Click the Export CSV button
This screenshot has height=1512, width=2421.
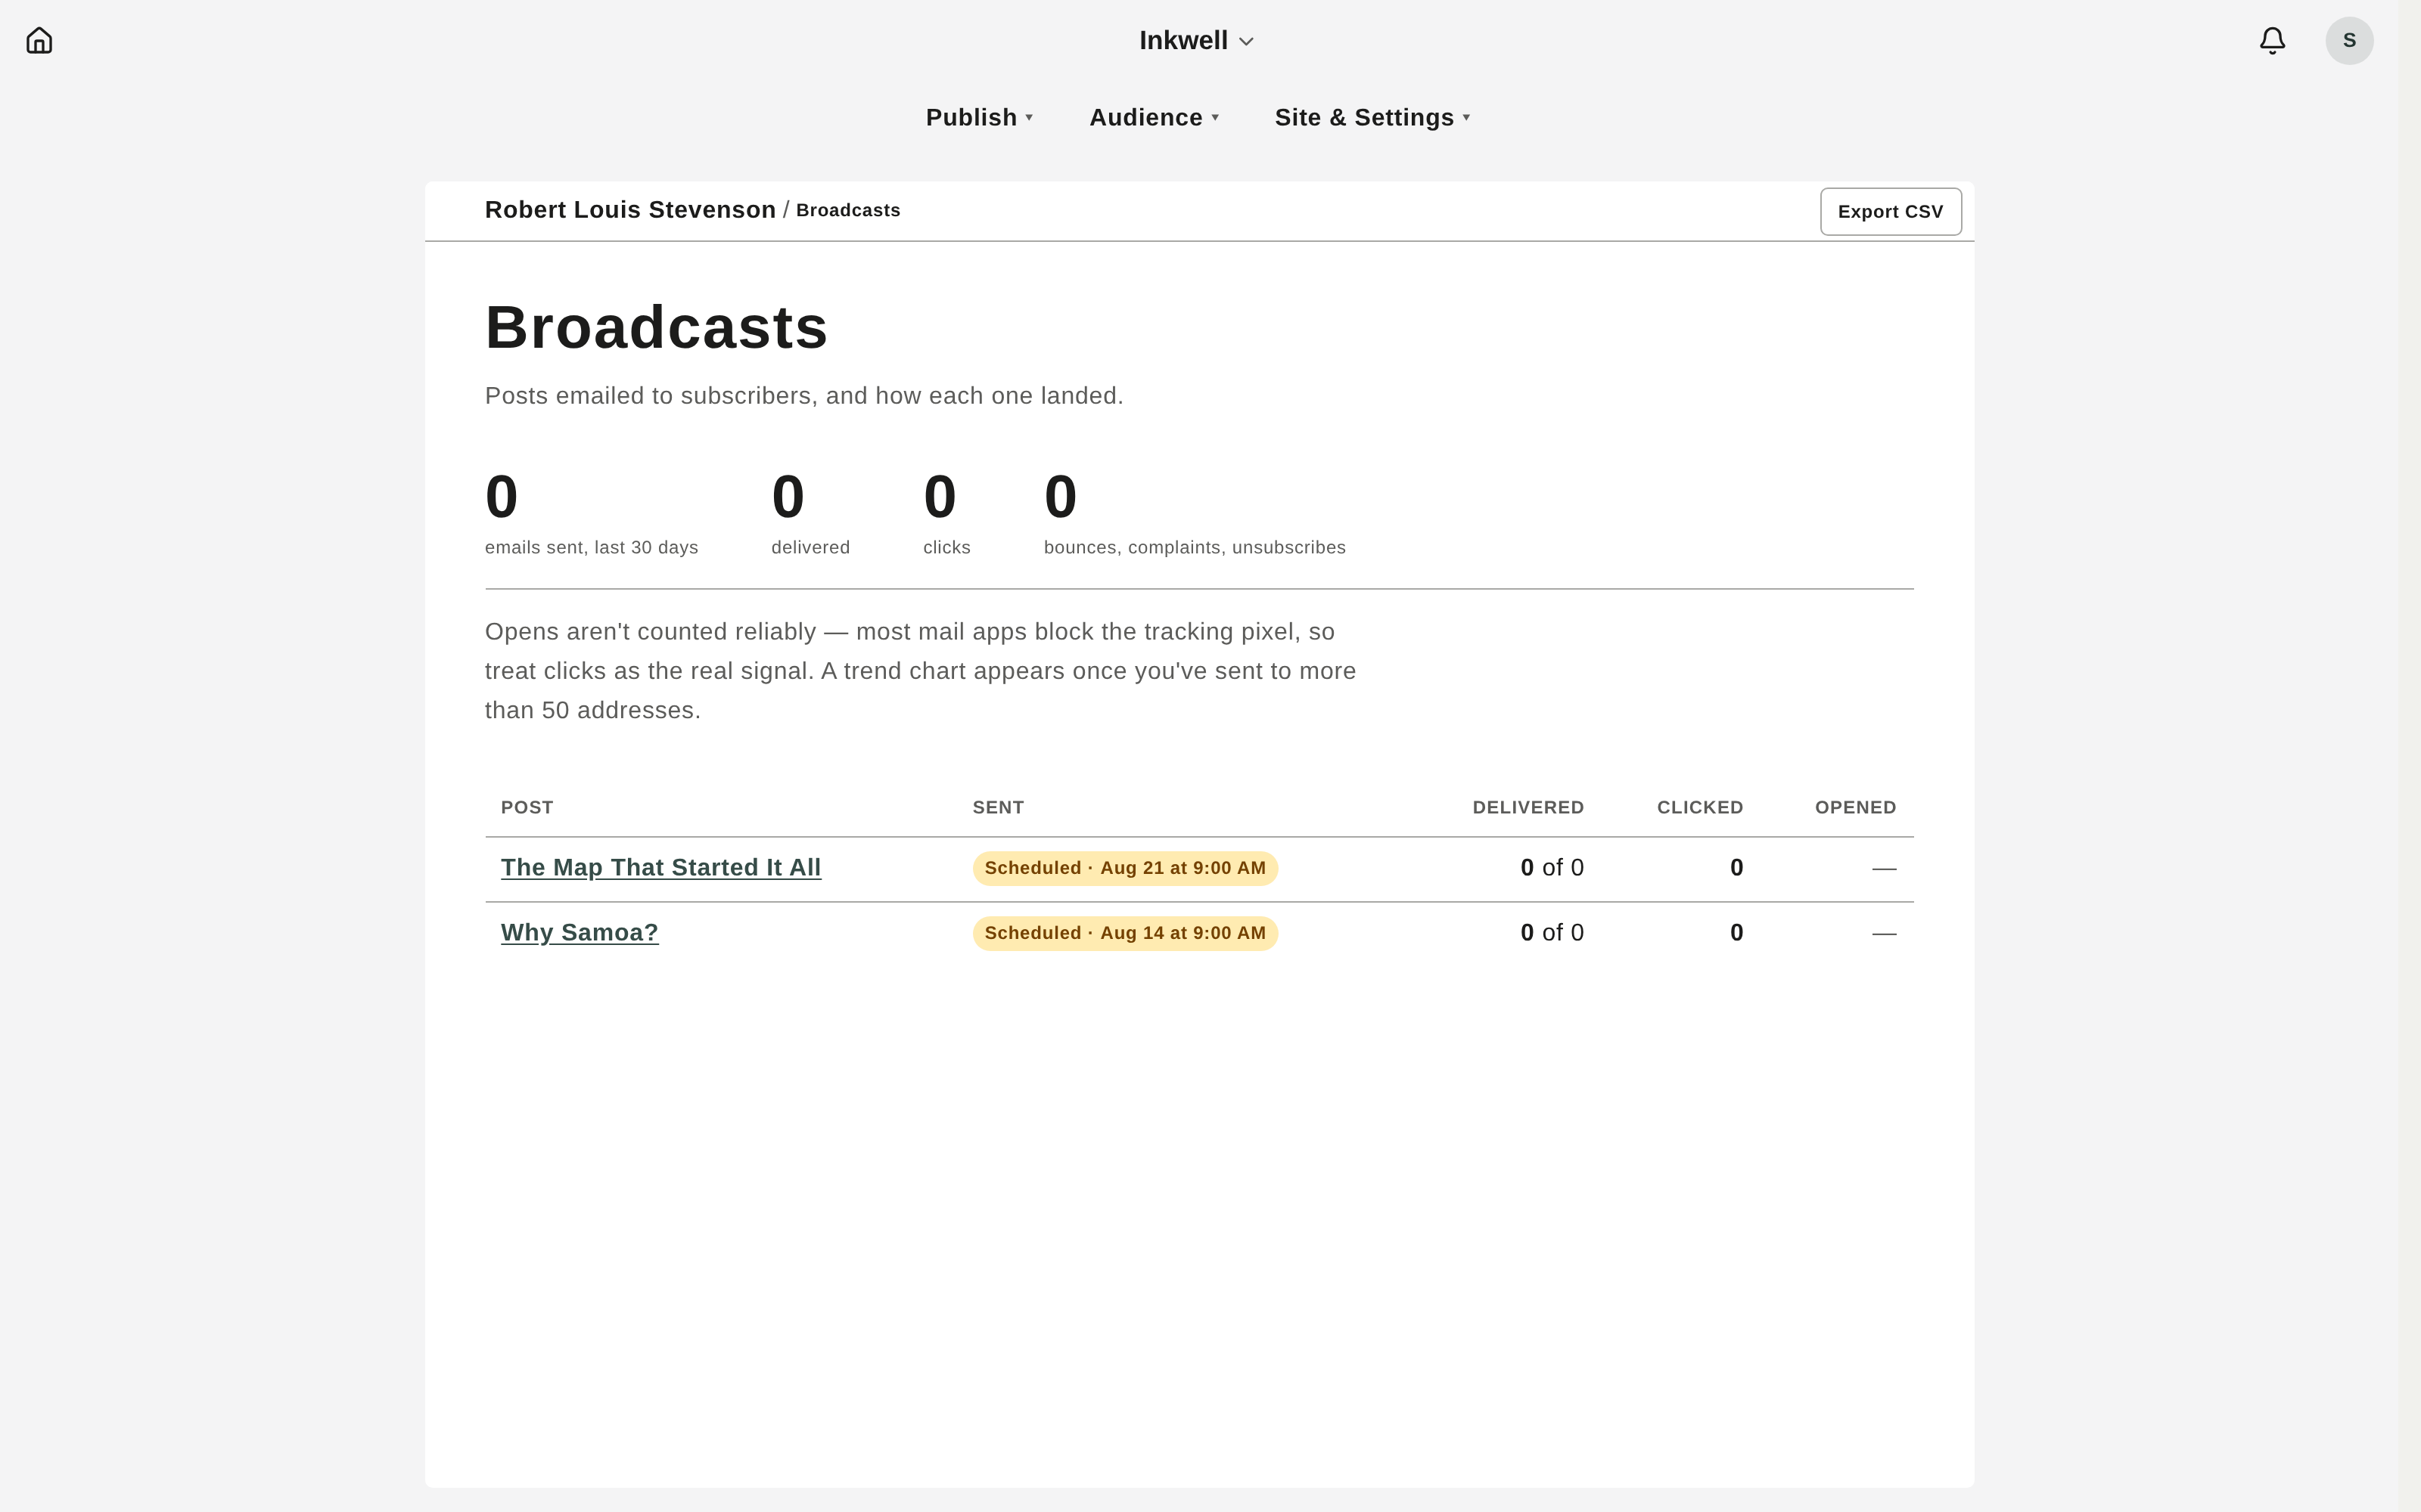point(1891,212)
